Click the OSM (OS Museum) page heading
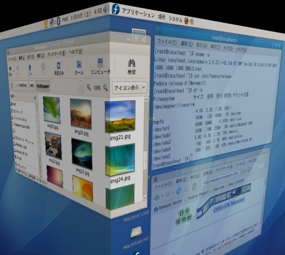The width and height of the screenshot is (285, 255). pyautogui.click(x=229, y=205)
